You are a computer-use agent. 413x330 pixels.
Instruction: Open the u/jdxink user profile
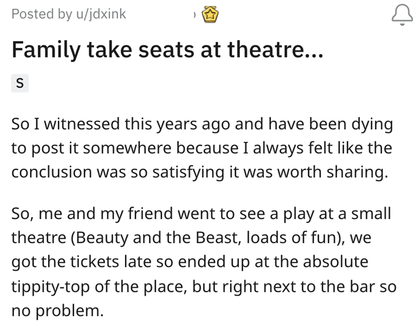tap(101, 14)
